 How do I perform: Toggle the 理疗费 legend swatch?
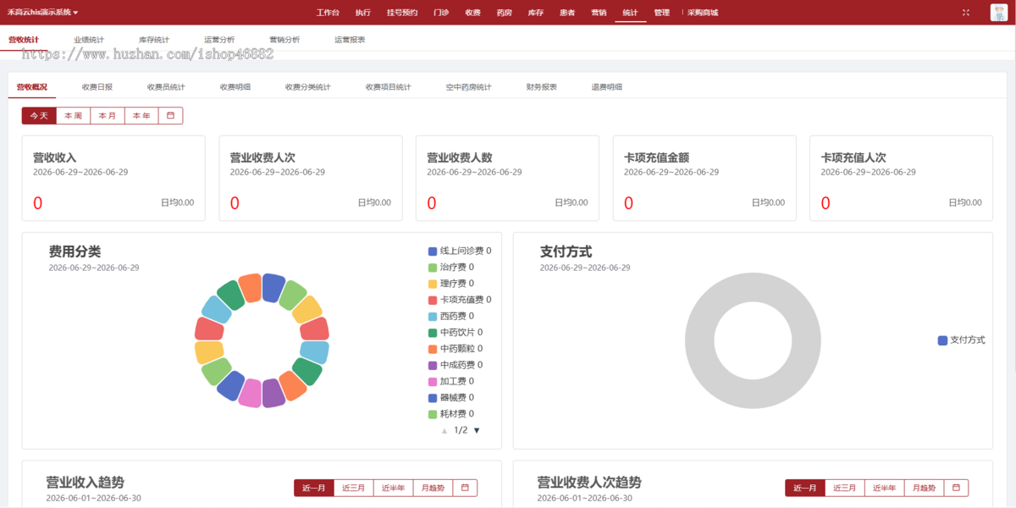[433, 284]
